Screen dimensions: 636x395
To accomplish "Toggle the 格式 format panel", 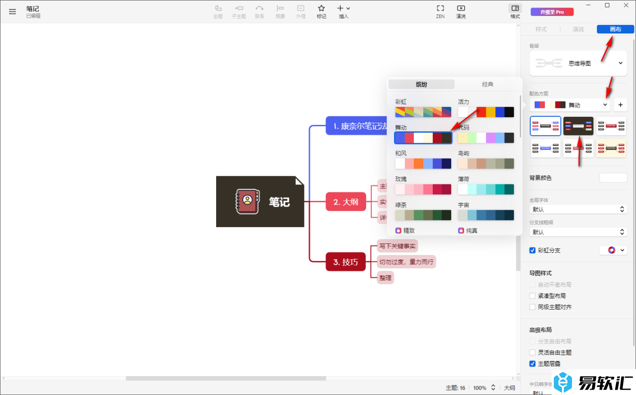I will 515,11.
